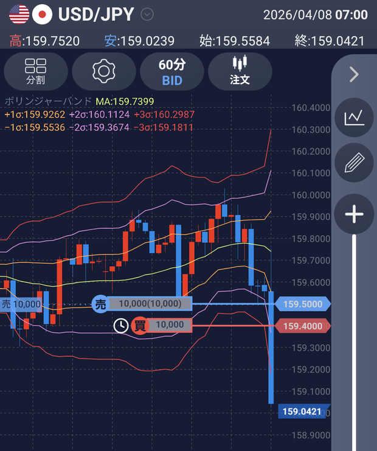Expand the side panel with right chevron
The width and height of the screenshot is (377, 451).
point(355,74)
